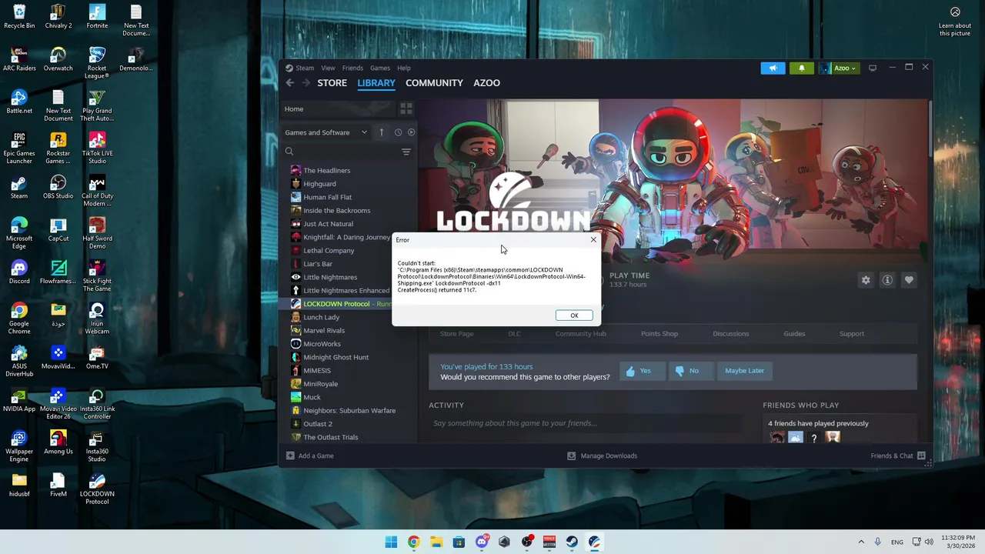This screenshot has width=985, height=554.
Task: Go forward with Steam's right arrow
Action: tap(306, 83)
